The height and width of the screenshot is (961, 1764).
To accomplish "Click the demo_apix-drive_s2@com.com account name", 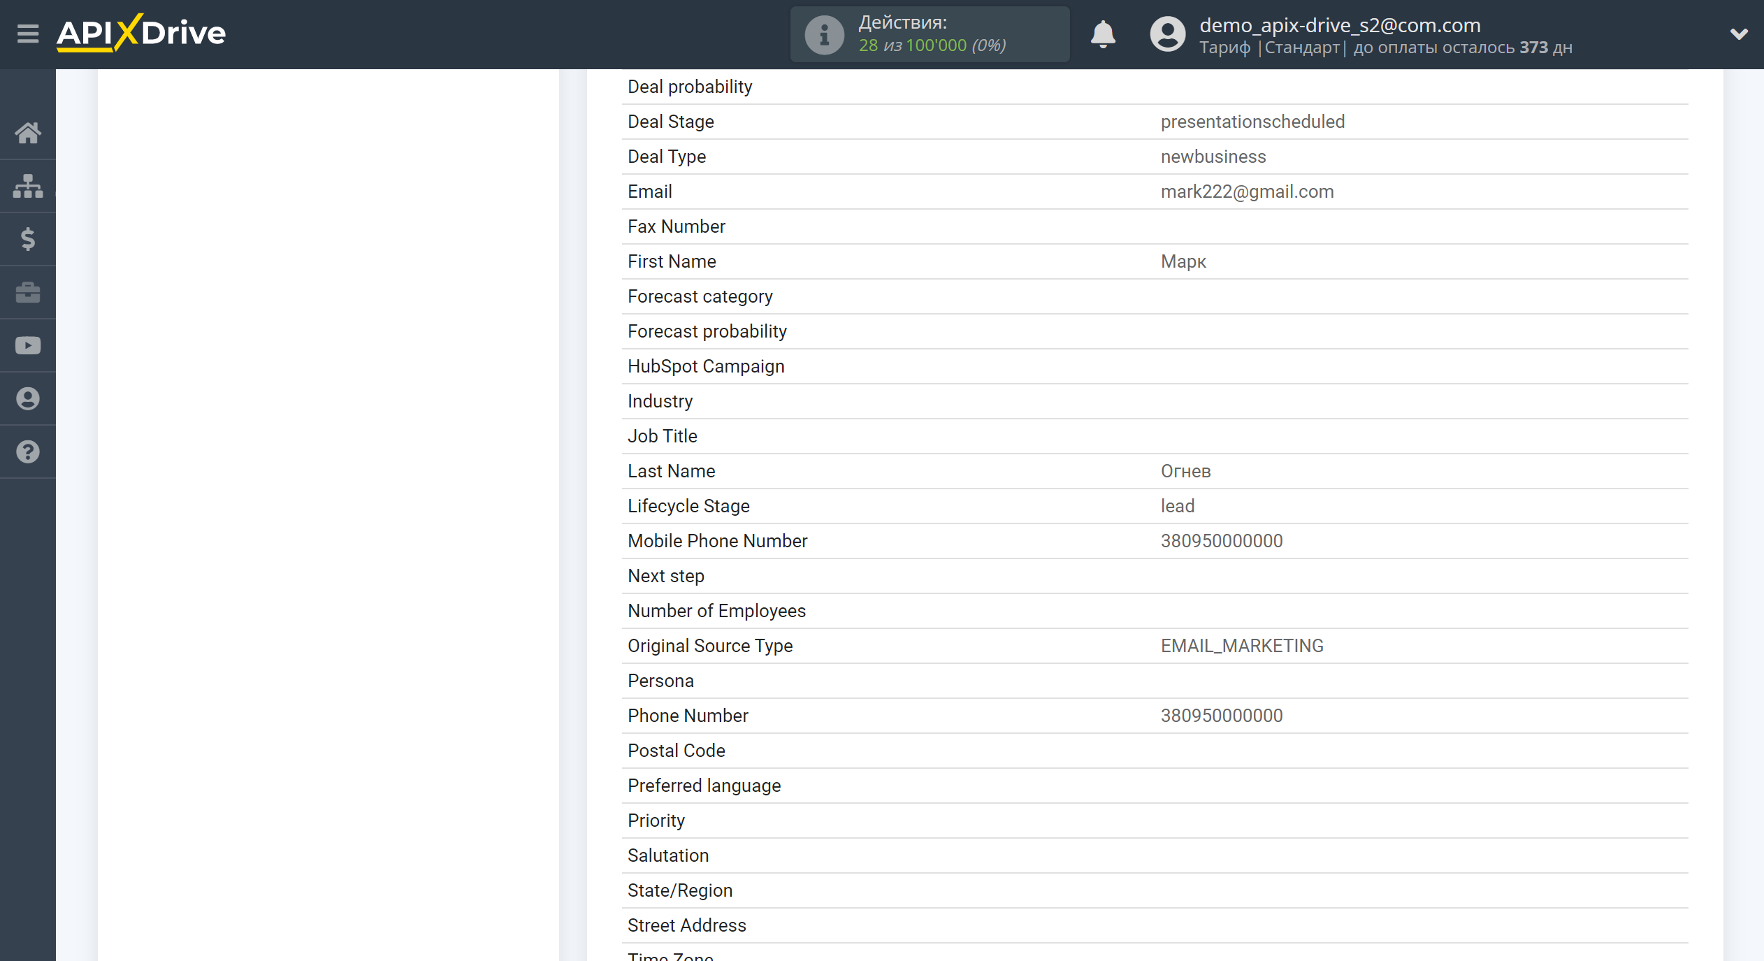I will coord(1340,25).
